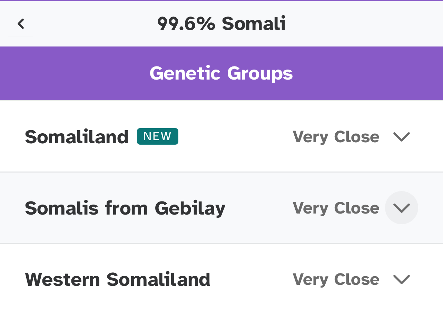Click the word Somali in the title
Screen dimensions: 443x311
[x=254, y=24]
